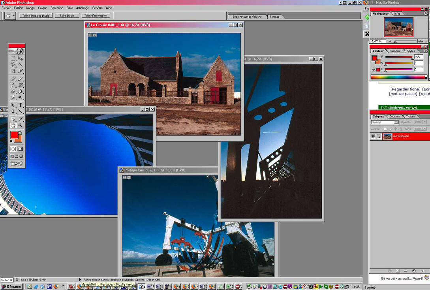
Task: Pick the Zoom magnifier tool
Action: pyautogui.click(x=20, y=125)
